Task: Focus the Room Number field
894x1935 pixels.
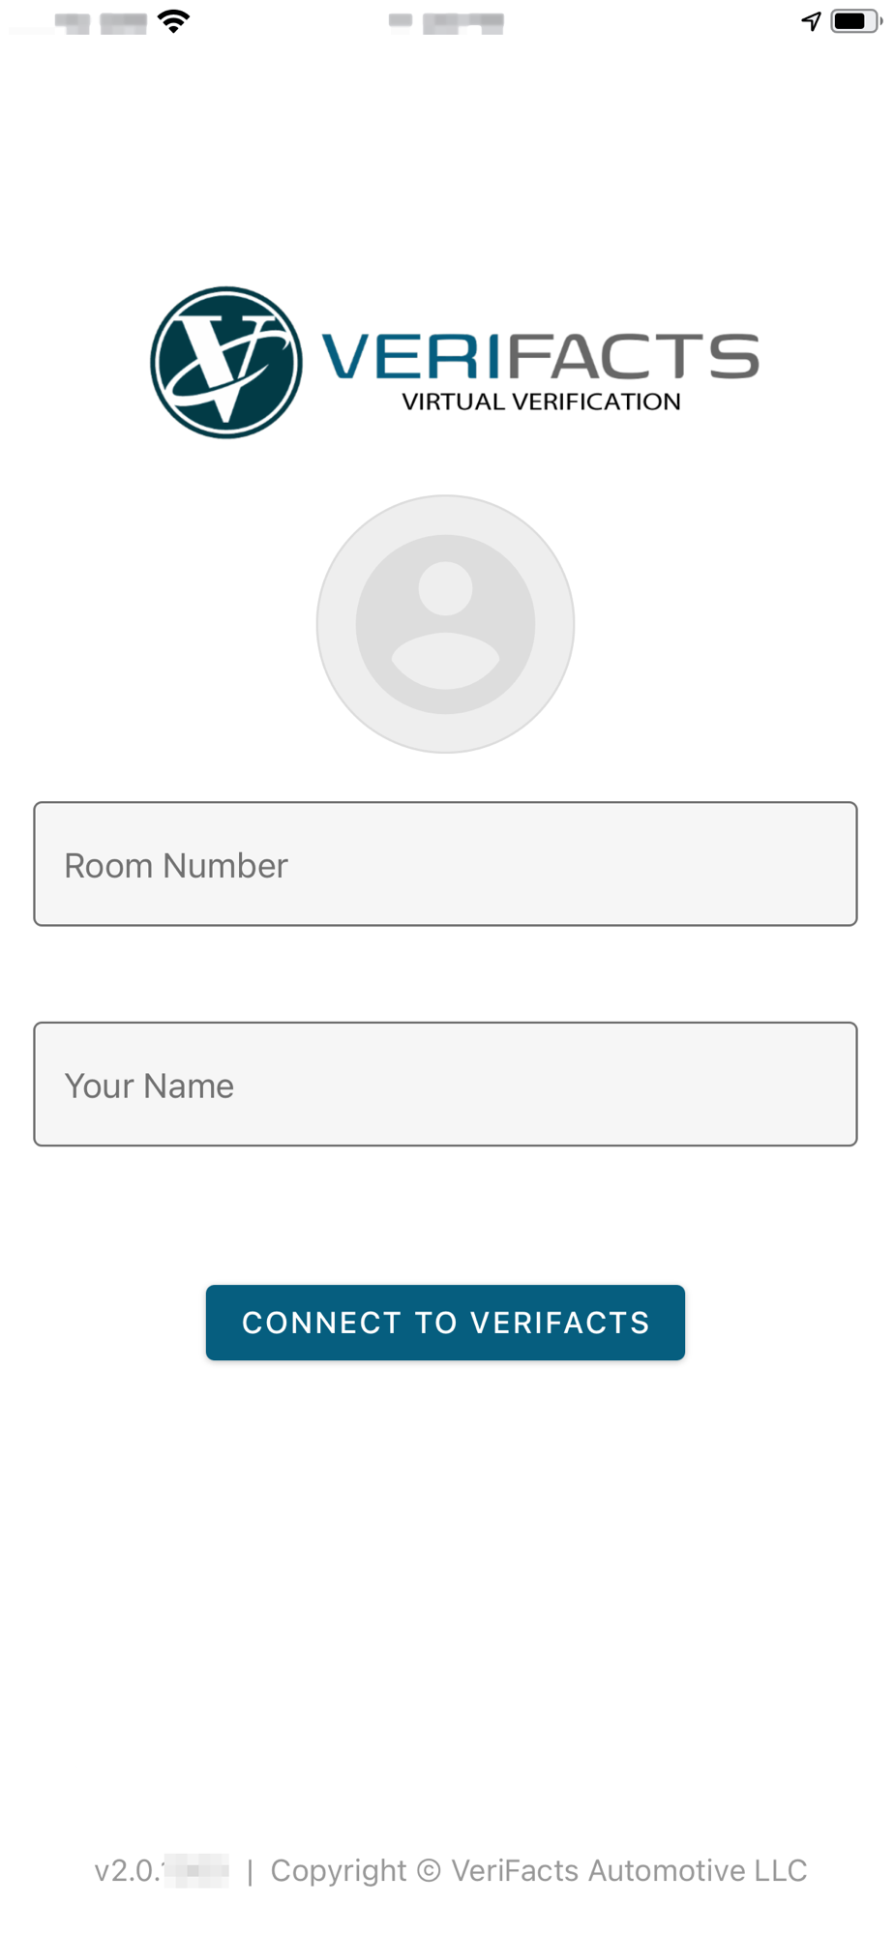Action: coord(445,864)
